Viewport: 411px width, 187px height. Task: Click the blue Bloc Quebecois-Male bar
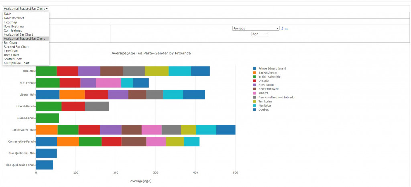[46, 153]
